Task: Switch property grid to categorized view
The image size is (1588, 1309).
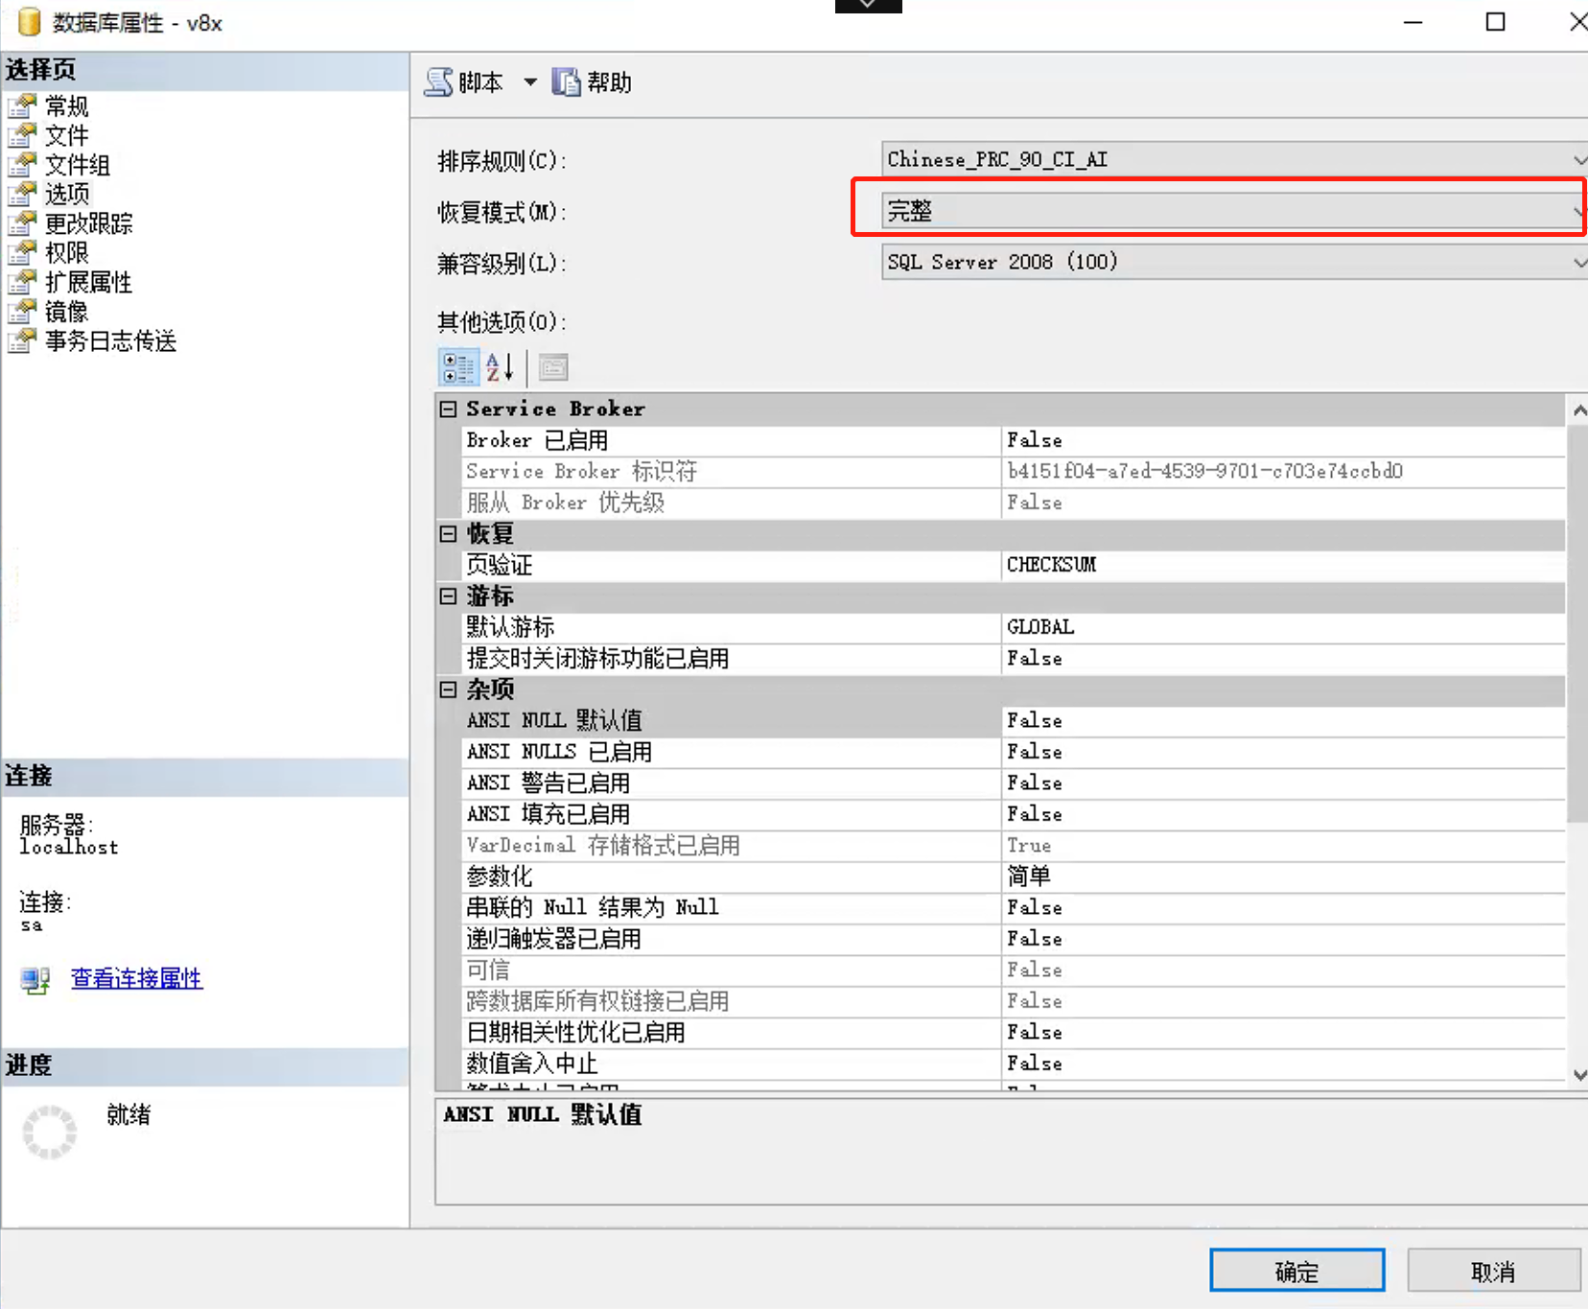Action: [x=458, y=367]
